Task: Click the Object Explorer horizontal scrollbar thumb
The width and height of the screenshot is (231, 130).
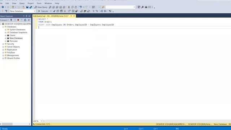Action: coord(7,124)
